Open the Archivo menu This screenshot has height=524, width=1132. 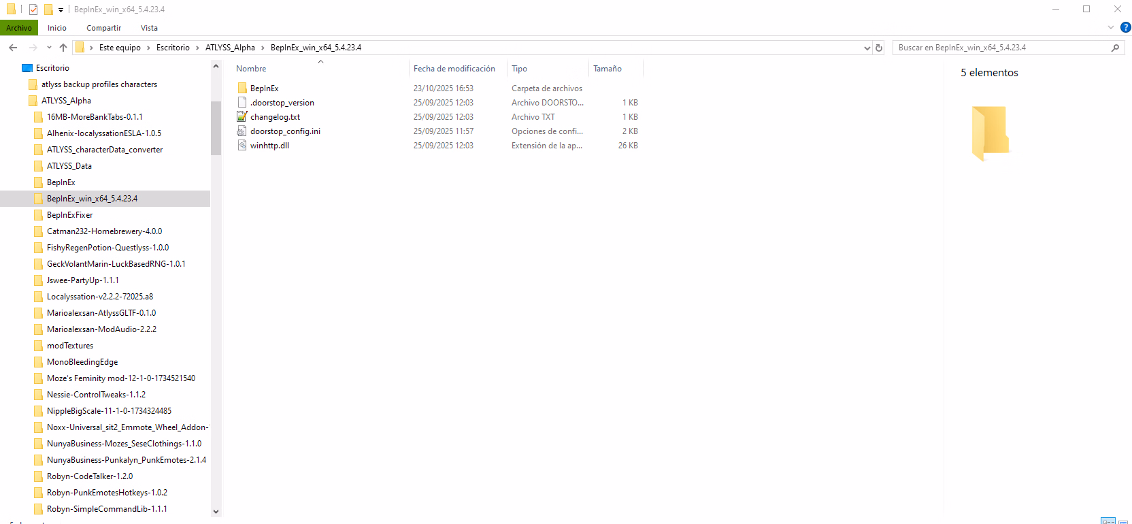19,28
